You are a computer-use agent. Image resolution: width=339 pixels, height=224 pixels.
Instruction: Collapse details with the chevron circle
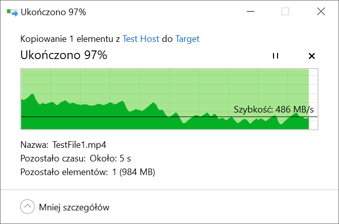point(28,207)
